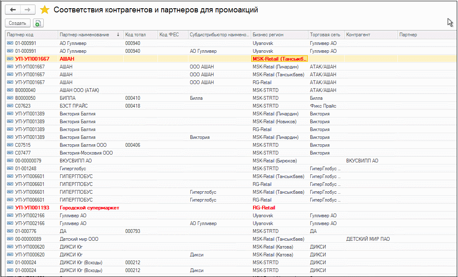458x277 pixels.
Task: Sort by the Партнер код column header
Action: (x=31, y=35)
